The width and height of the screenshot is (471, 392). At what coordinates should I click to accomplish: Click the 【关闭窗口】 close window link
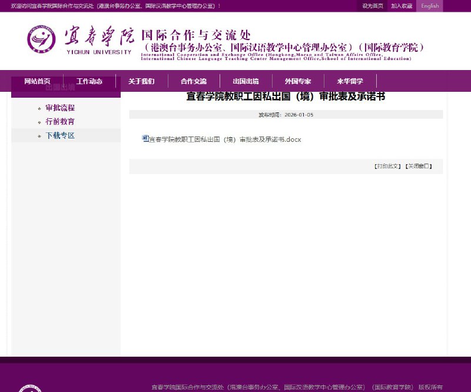(420, 166)
